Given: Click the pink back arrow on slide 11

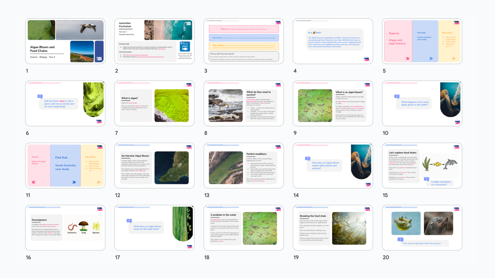Looking at the screenshot, I should [x=34, y=182].
